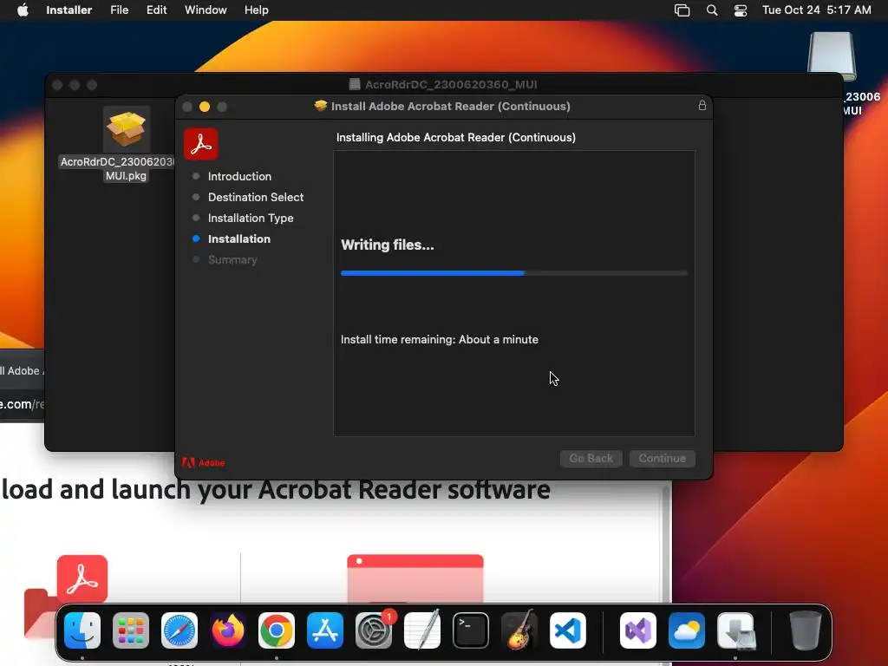Click the mounted disk image on desktop

pyautogui.click(x=832, y=56)
